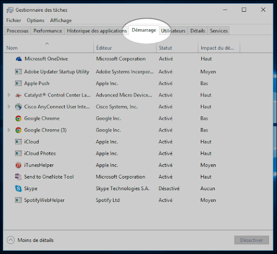Switch to the Processus tab
This screenshot has height=254, width=277.
(17, 31)
